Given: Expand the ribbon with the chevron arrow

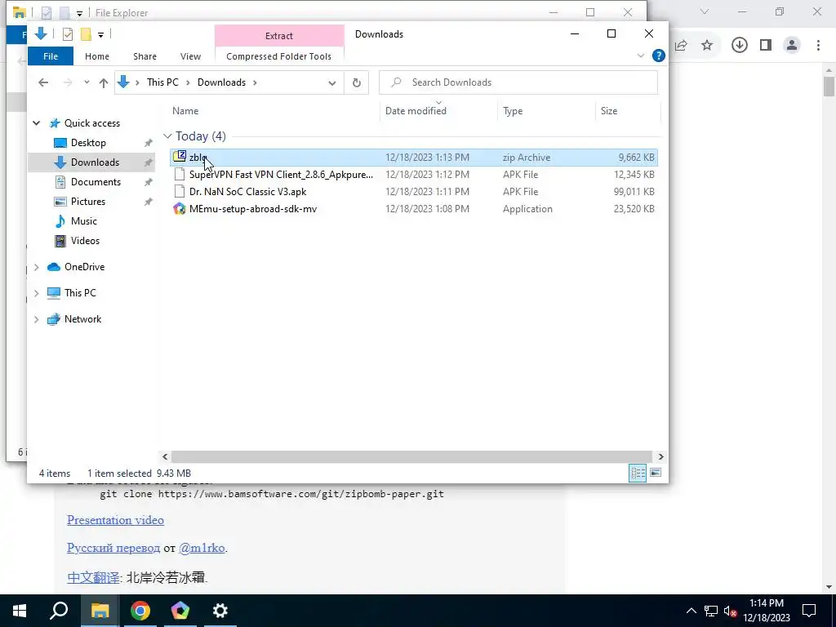Looking at the screenshot, I should pyautogui.click(x=640, y=56).
